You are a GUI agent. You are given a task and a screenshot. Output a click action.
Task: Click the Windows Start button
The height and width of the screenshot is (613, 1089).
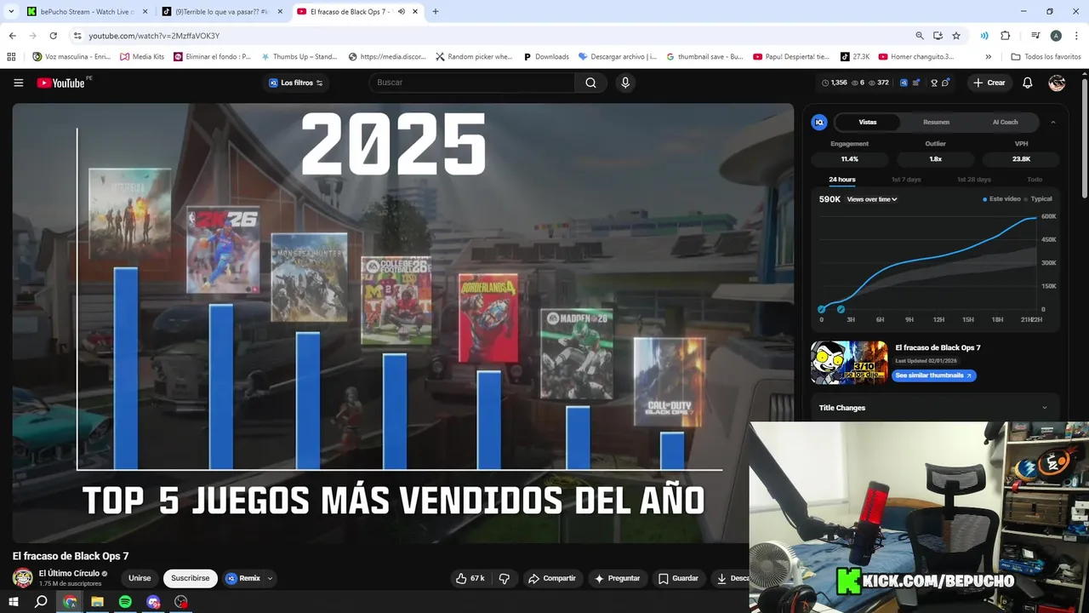tap(14, 602)
